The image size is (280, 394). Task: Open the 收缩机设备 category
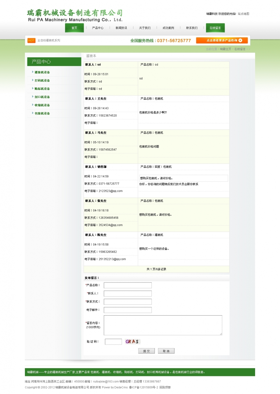click(42, 105)
